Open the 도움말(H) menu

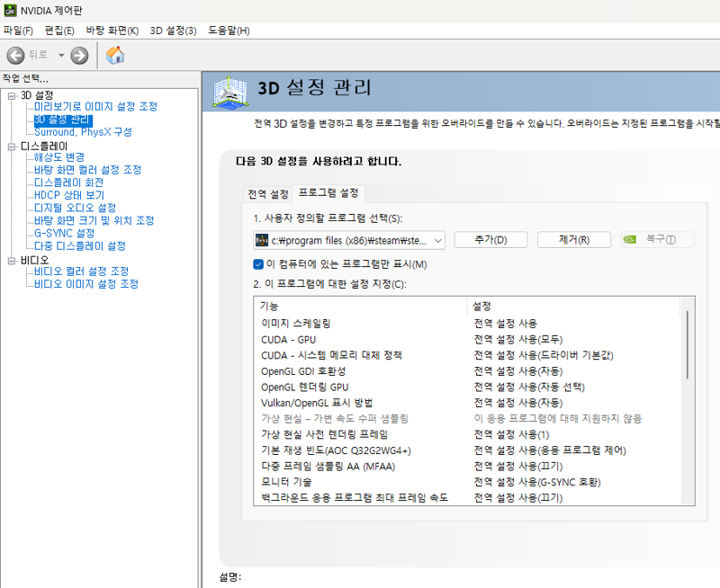click(229, 31)
